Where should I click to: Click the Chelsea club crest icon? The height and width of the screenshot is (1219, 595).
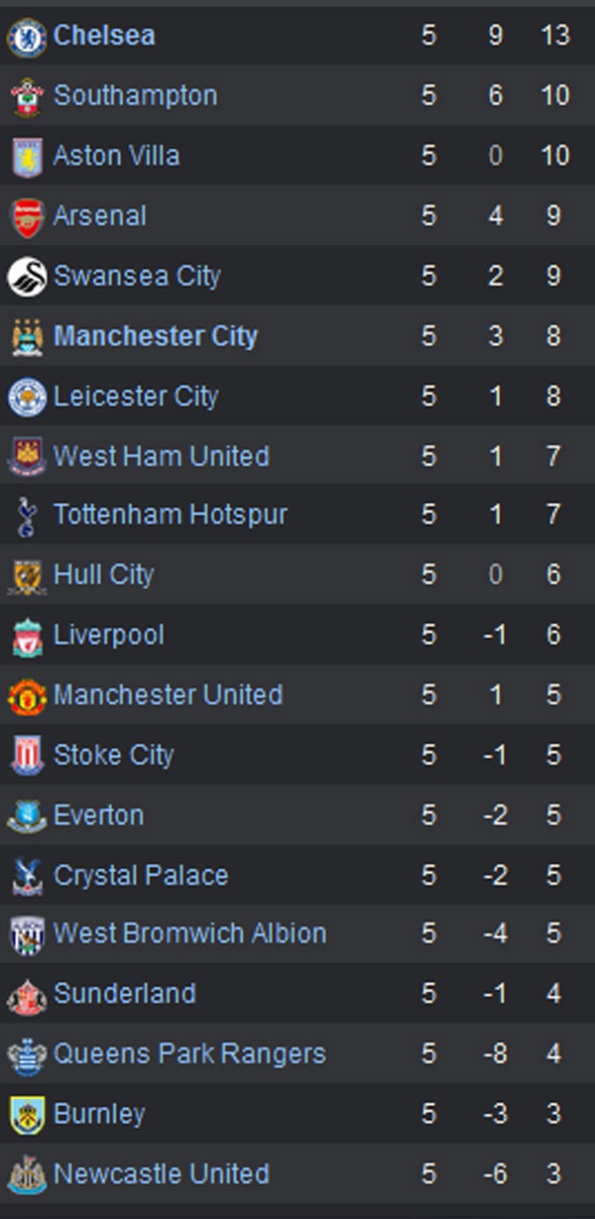pos(27,37)
